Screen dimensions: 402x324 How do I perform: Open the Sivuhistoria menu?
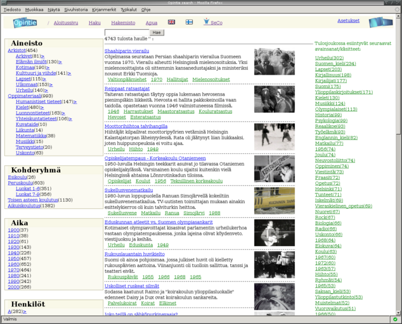(x=76, y=9)
